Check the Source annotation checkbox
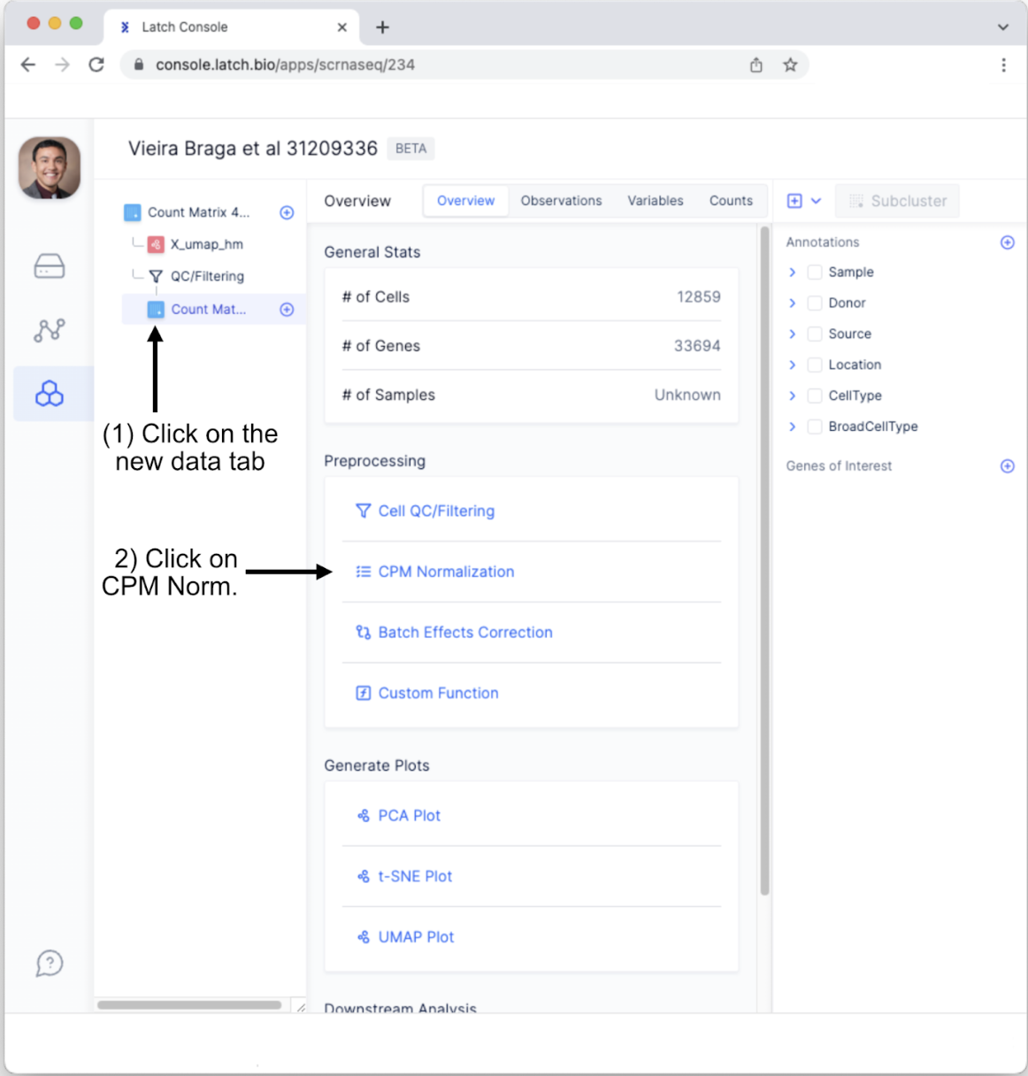Viewport: 1028px width, 1076px height. pyautogui.click(x=815, y=334)
